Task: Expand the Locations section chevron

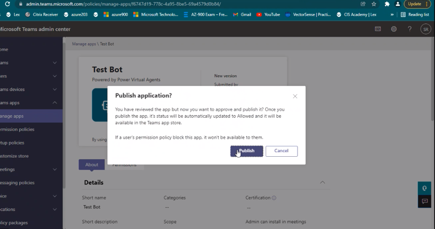Action: 55,209
